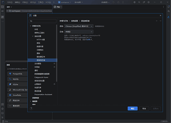Open the 运行(U) menu

(33, 2)
